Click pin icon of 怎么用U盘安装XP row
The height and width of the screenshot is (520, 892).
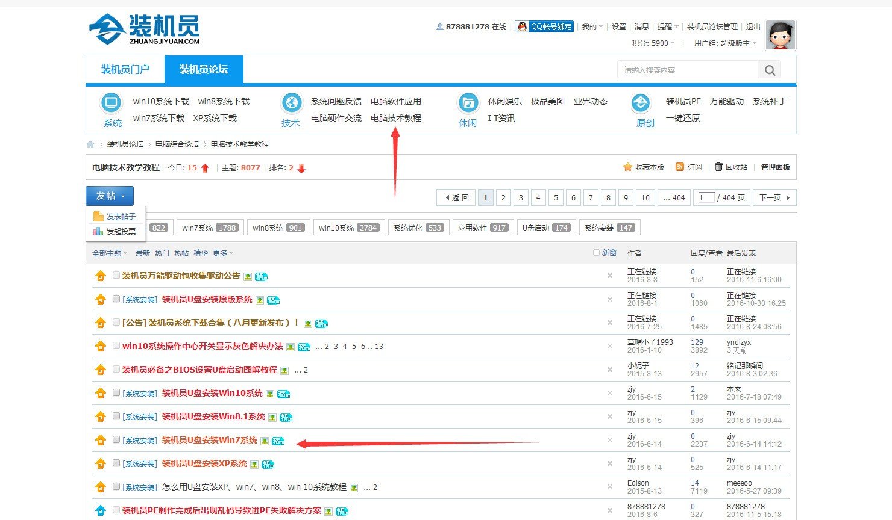101,487
